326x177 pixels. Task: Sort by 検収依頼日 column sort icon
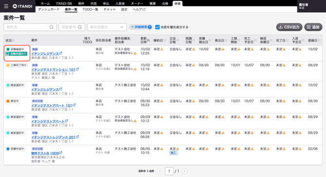(271, 40)
